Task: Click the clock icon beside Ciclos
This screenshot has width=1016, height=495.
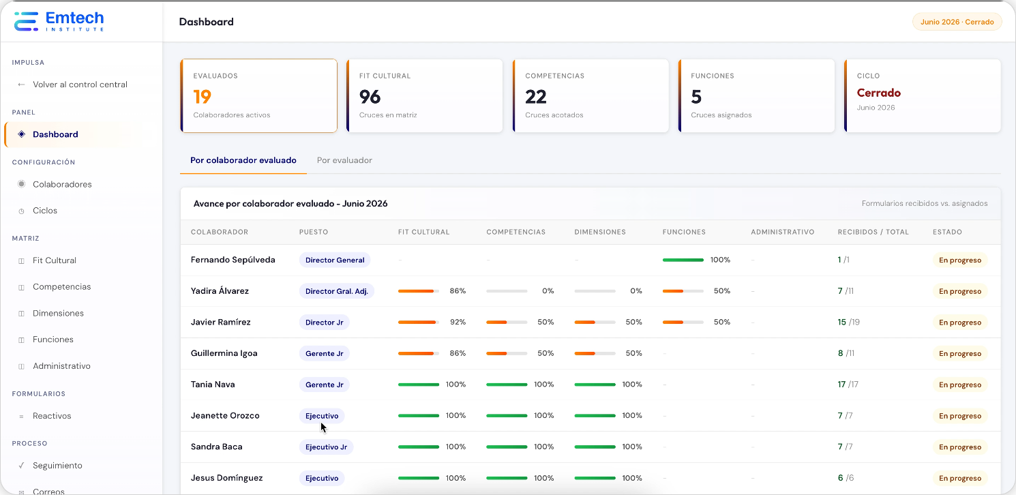Action: (21, 211)
